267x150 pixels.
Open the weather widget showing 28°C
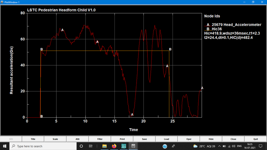[x=205, y=146]
